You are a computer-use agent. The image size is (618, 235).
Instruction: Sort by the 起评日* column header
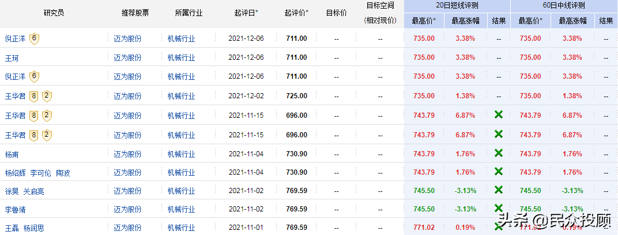point(246,13)
